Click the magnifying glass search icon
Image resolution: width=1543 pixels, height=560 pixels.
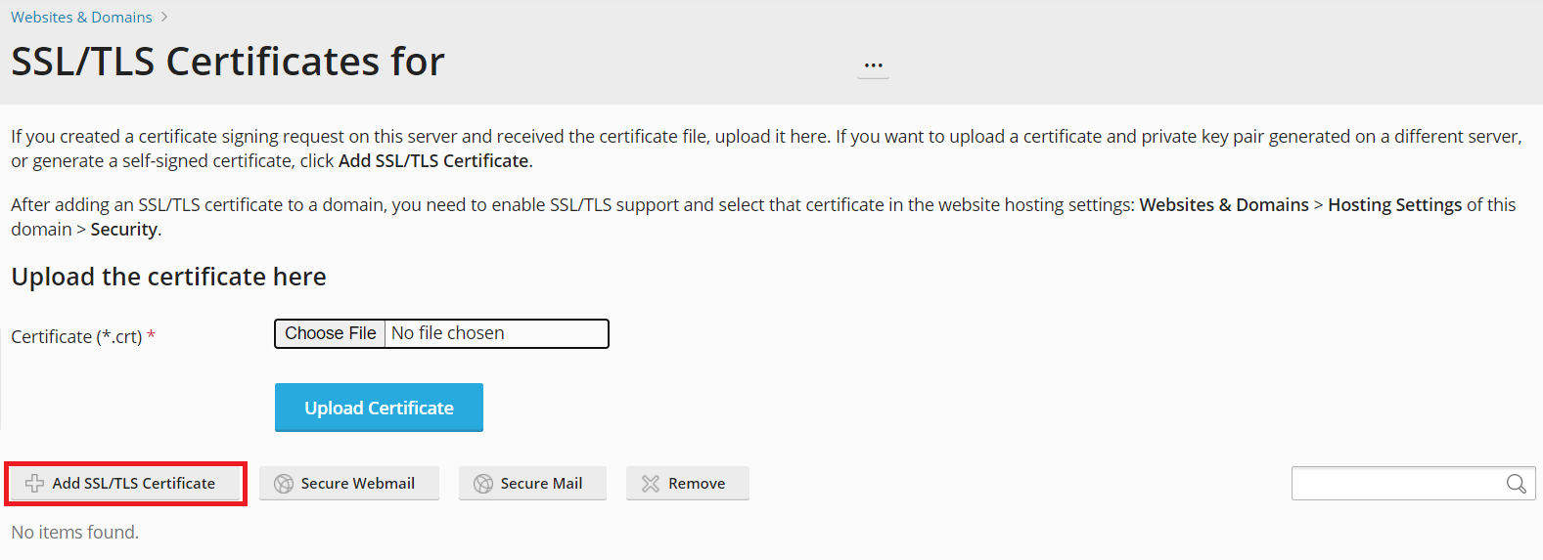[1517, 484]
